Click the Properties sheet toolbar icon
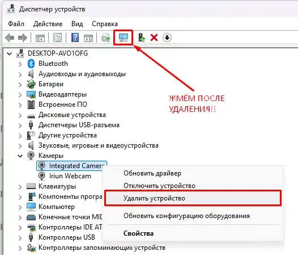298x255 pixels. [58, 37]
